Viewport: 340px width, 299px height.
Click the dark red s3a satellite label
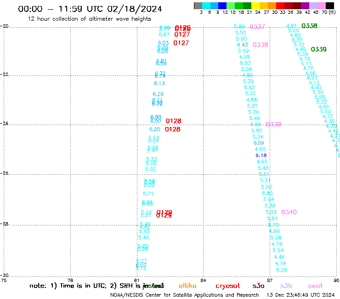click(x=258, y=286)
